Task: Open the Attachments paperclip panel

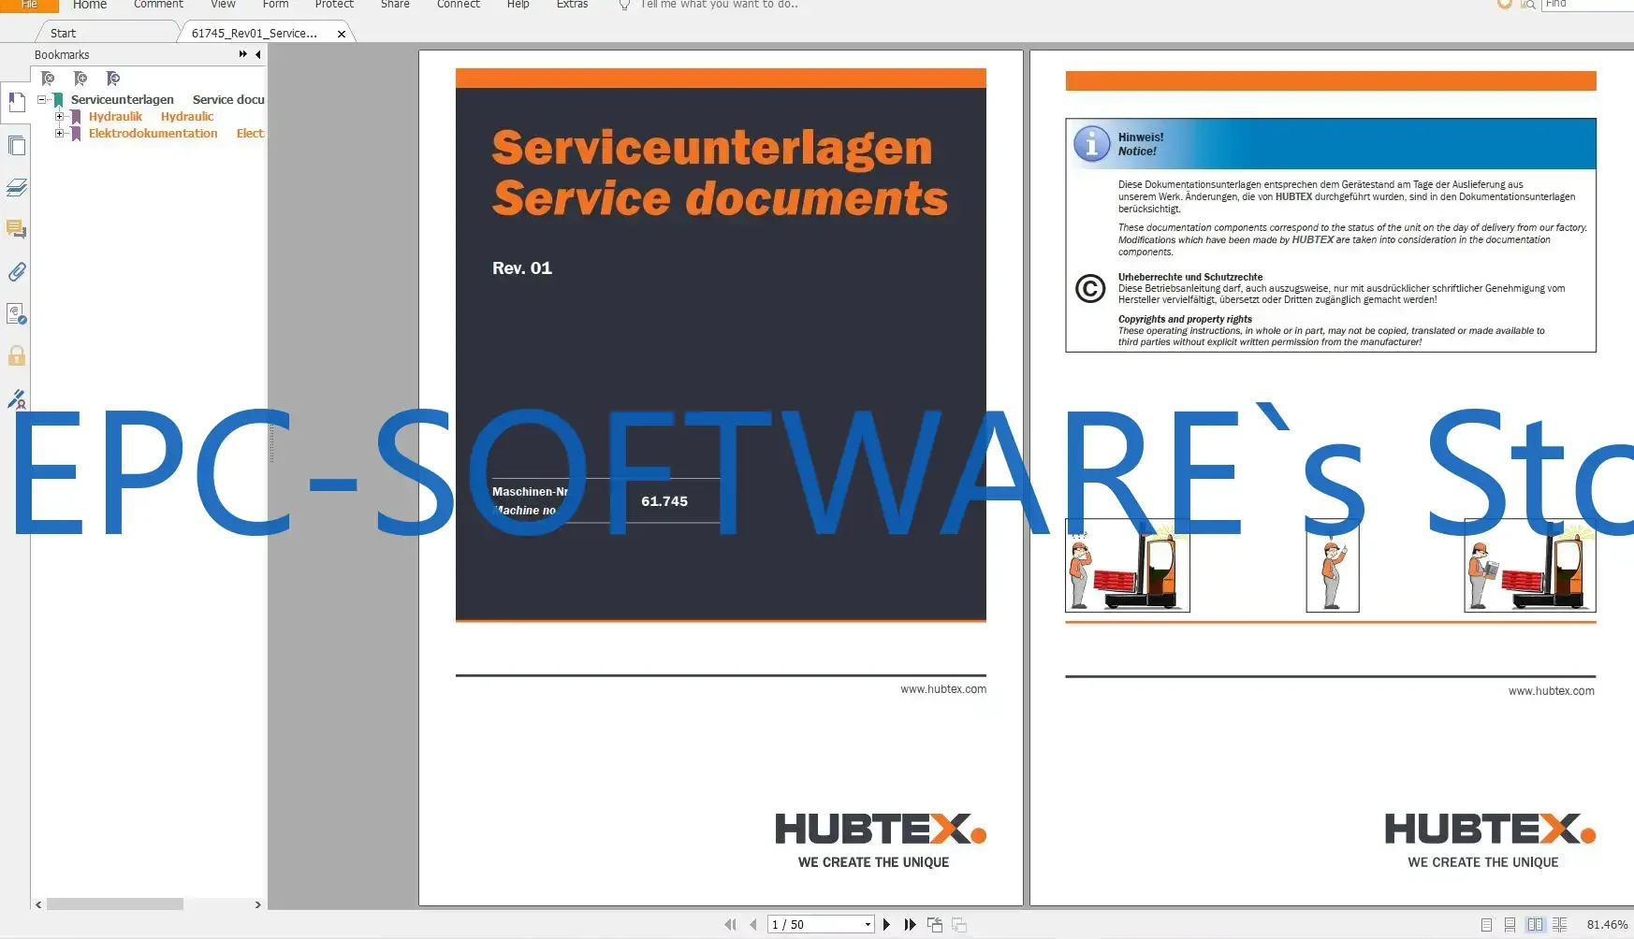Action: pos(16,272)
